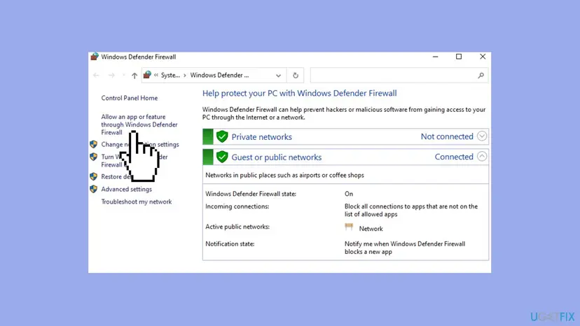Click the Windows Defender Firewall title bar icon
Viewport: 580px width, 326px height.
coord(95,57)
